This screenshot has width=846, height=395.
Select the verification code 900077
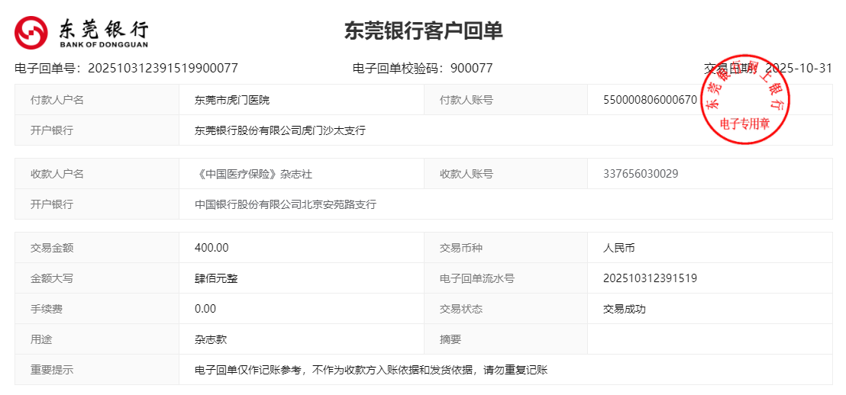point(471,68)
